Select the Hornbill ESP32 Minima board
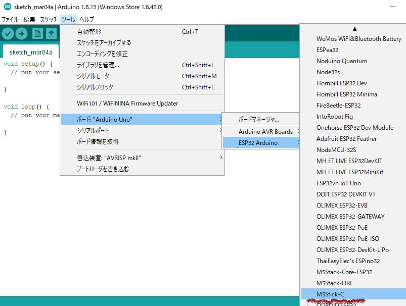406x306 pixels. 353,94
